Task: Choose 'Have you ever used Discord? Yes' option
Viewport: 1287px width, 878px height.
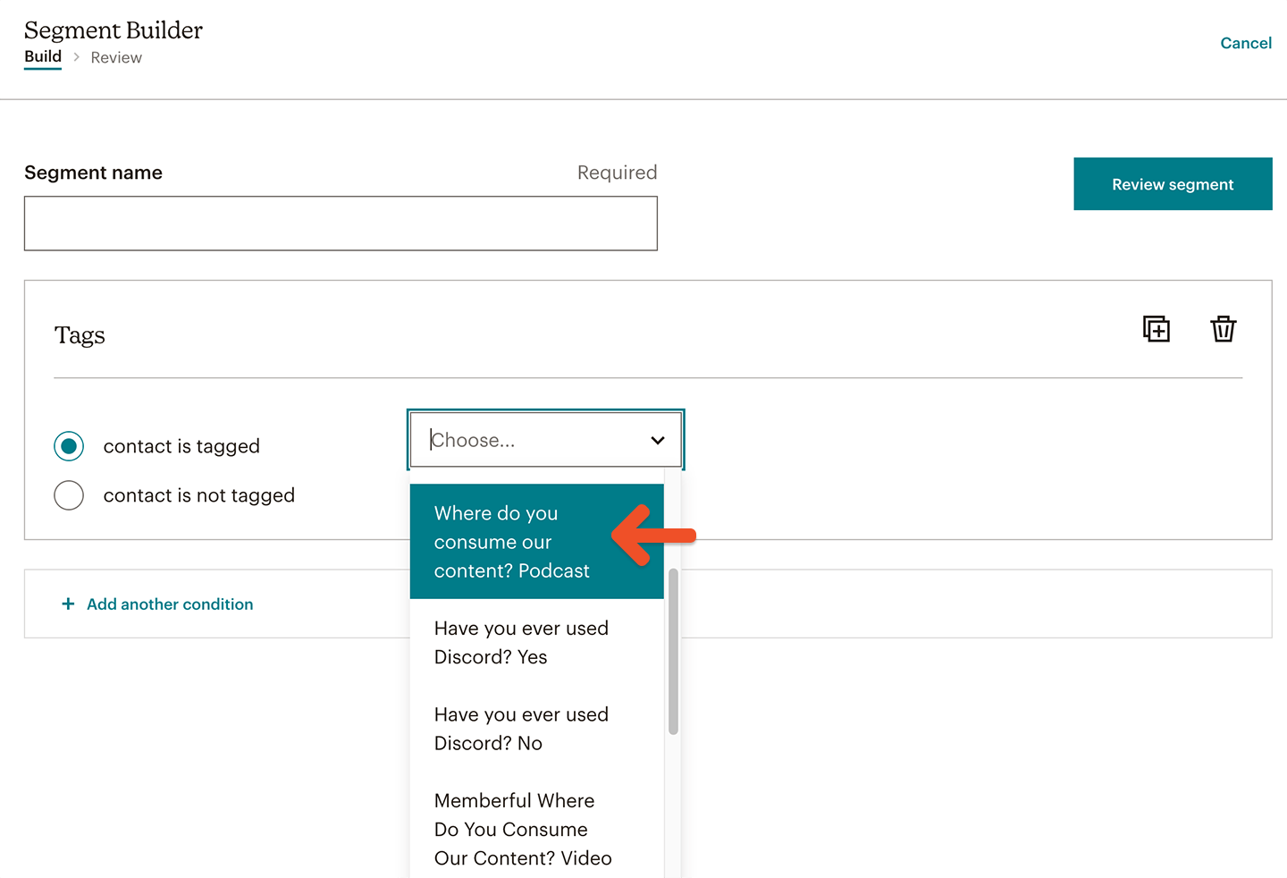Action: point(521,642)
